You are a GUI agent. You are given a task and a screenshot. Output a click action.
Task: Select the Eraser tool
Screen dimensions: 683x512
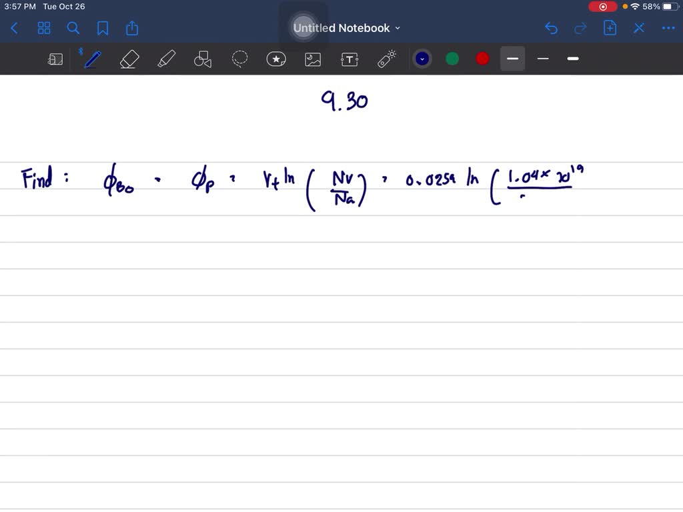(129, 59)
